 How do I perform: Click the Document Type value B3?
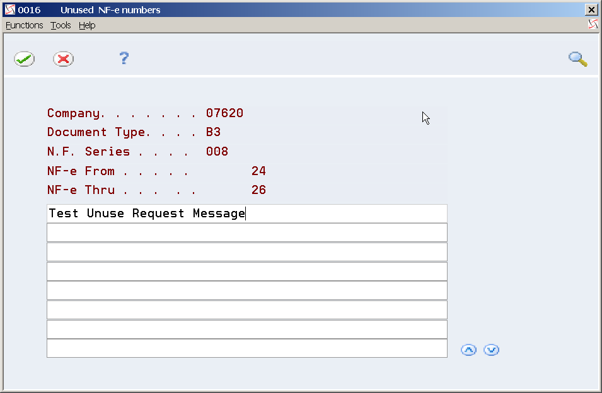[x=214, y=132]
